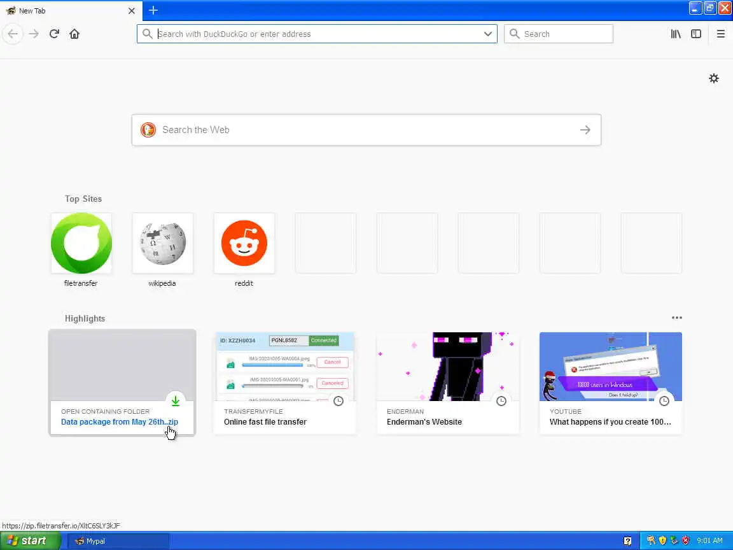Click the help question mark tray icon
The image size is (733, 550).
[627, 541]
